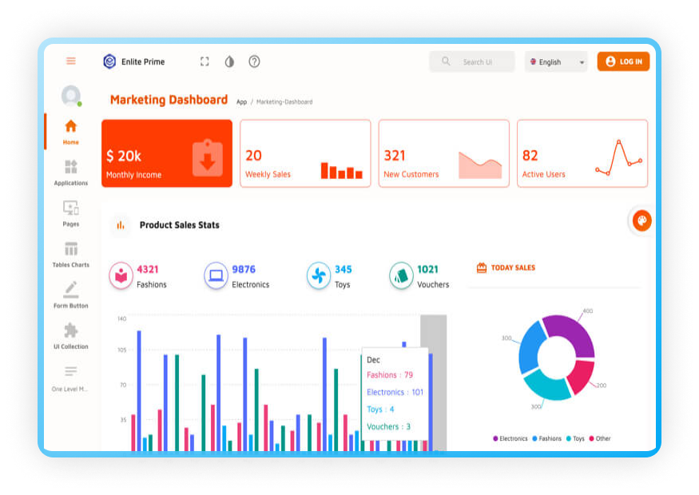The image size is (699, 495).
Task: Open the theme palette button
Action: 641,221
